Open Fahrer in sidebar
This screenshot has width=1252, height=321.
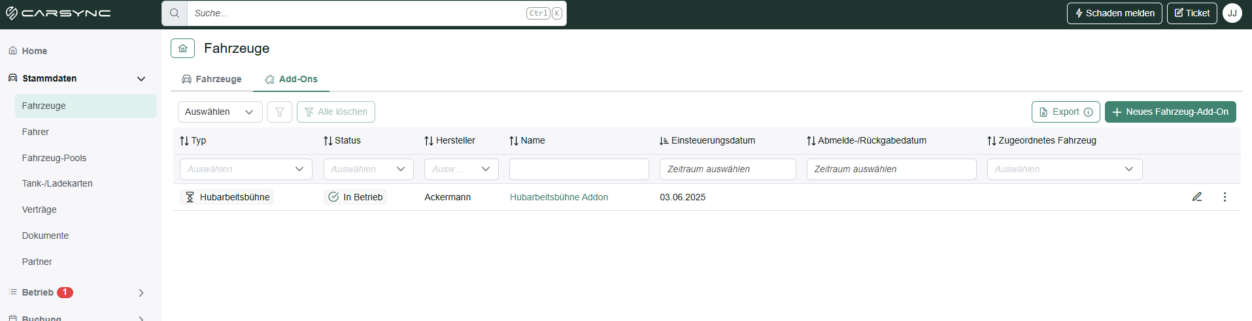35,132
